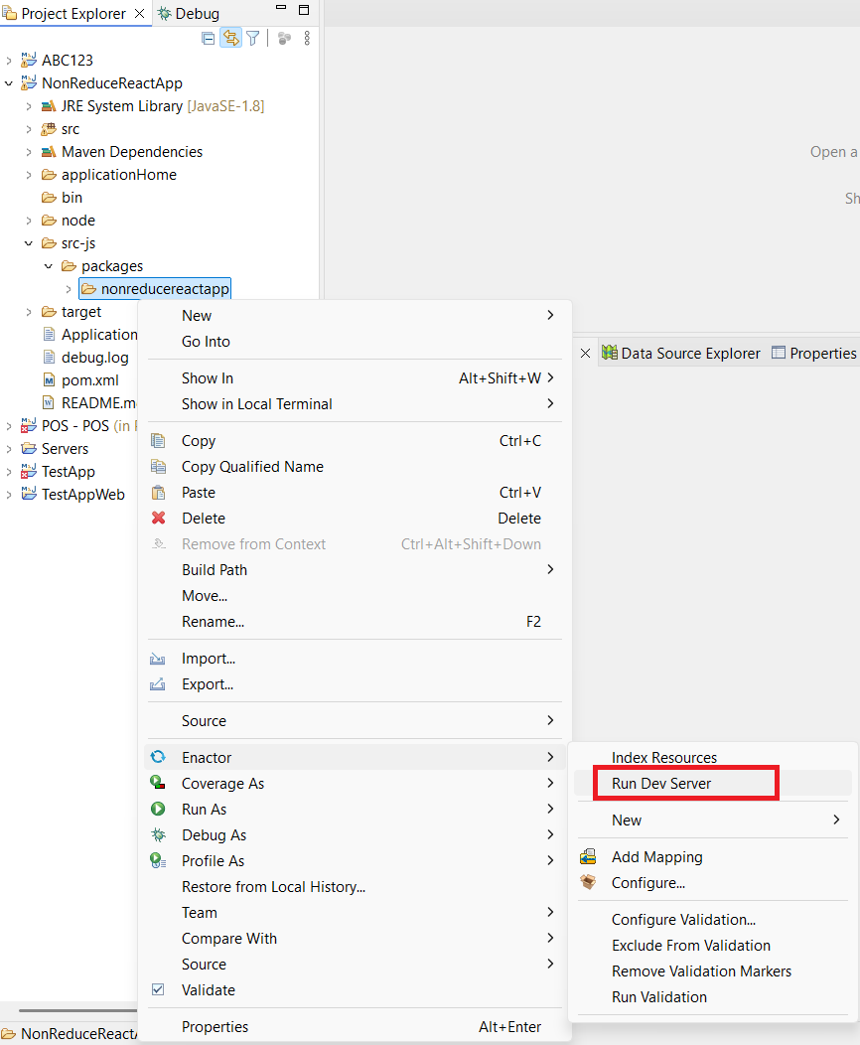Switch to Data Source Explorer tab
Image resolution: width=860 pixels, height=1045 pixels.
(x=680, y=354)
